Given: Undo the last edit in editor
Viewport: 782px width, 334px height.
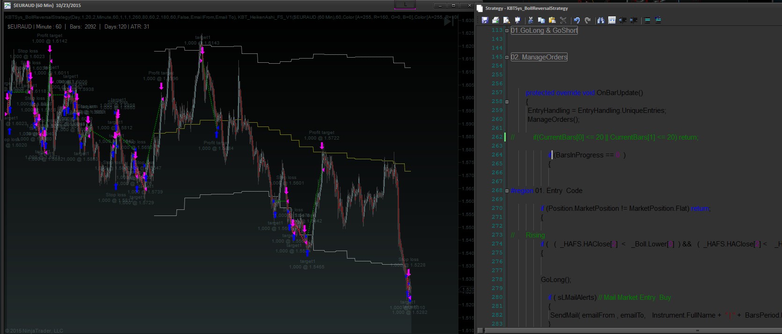Looking at the screenshot, I should (x=577, y=20).
